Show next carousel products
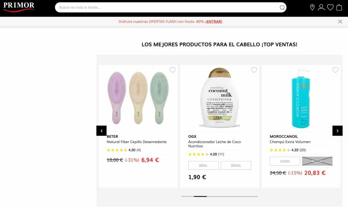This screenshot has width=348, height=210. pyautogui.click(x=337, y=131)
